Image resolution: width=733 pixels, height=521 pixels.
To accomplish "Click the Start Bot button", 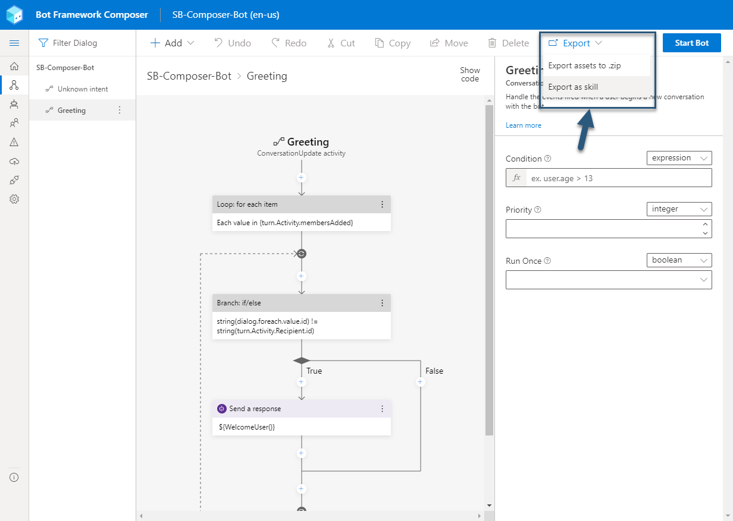I will tap(691, 43).
